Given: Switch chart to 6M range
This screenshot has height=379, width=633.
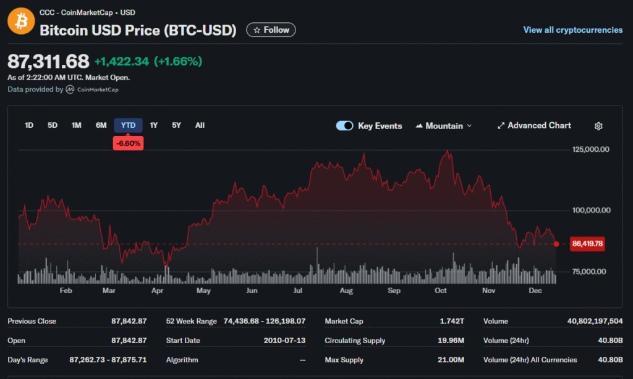Looking at the screenshot, I should pos(101,125).
